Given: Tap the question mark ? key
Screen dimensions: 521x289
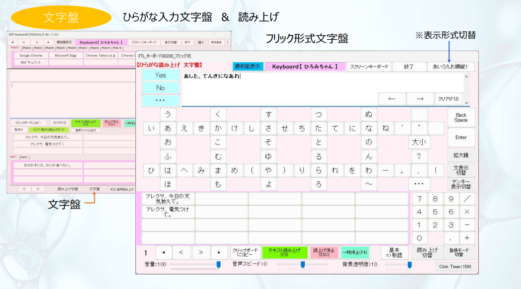Looking at the screenshot, I should (x=418, y=156).
